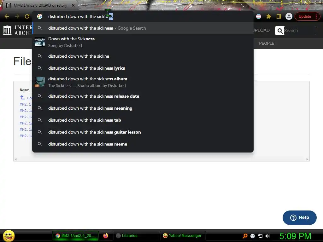Switch to Chrome MM2.1And2.6 taskbar item
Image resolution: width=323 pixels, height=242 pixels.
(x=75, y=236)
